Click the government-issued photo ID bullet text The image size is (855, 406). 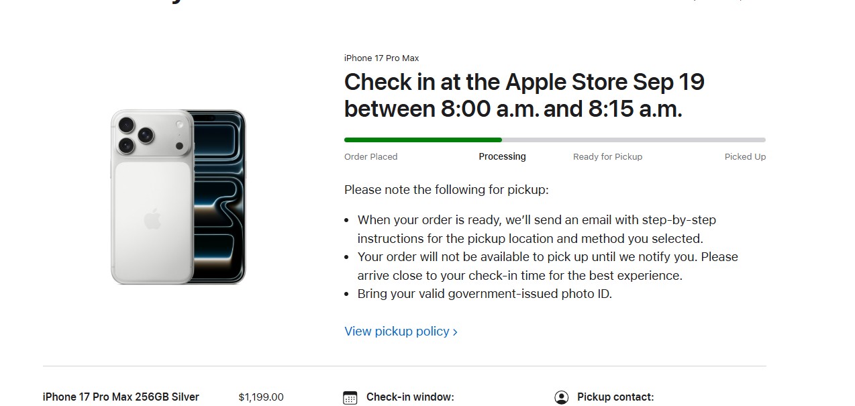pos(485,294)
